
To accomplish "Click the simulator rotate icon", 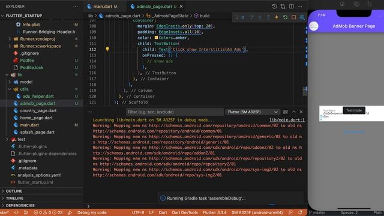I will [370, 4].
